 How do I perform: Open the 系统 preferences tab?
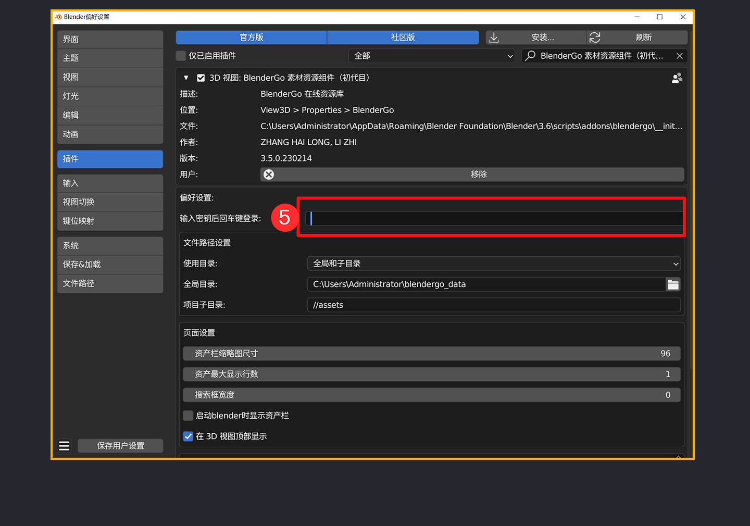coord(110,246)
